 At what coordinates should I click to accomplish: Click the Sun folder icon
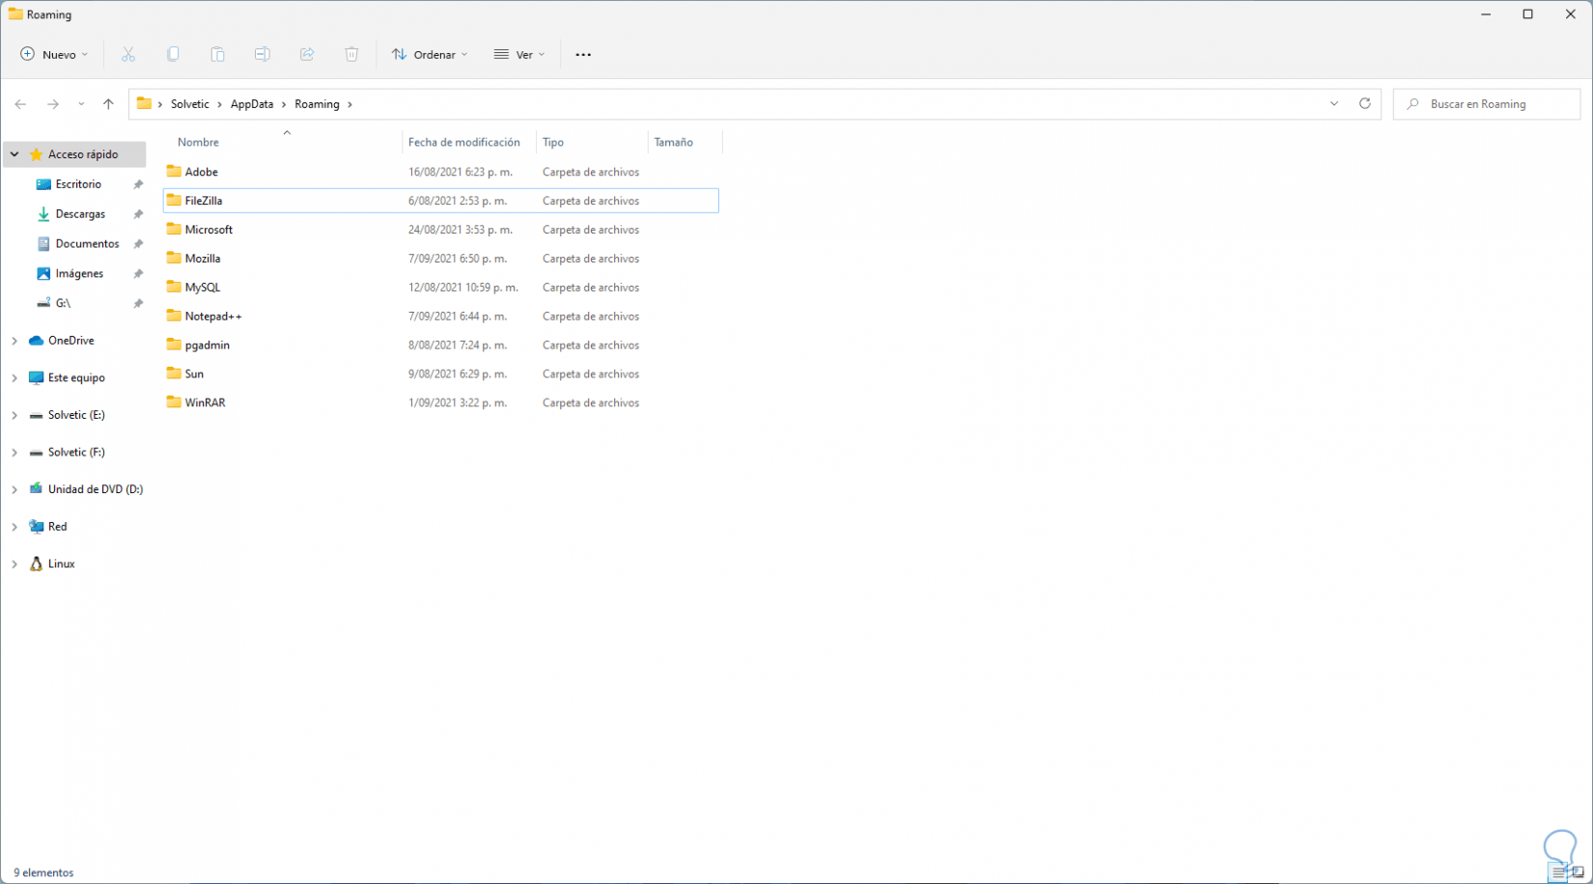click(x=174, y=373)
